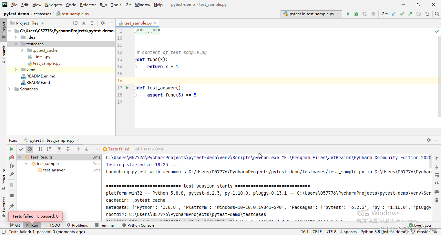Toggle Show Passed tests checkmark
This screenshot has height=235, width=441.
pos(21,149)
